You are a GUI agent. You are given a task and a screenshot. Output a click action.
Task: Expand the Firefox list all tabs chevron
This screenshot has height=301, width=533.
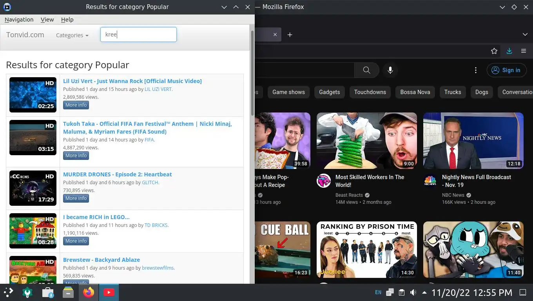[x=525, y=34]
